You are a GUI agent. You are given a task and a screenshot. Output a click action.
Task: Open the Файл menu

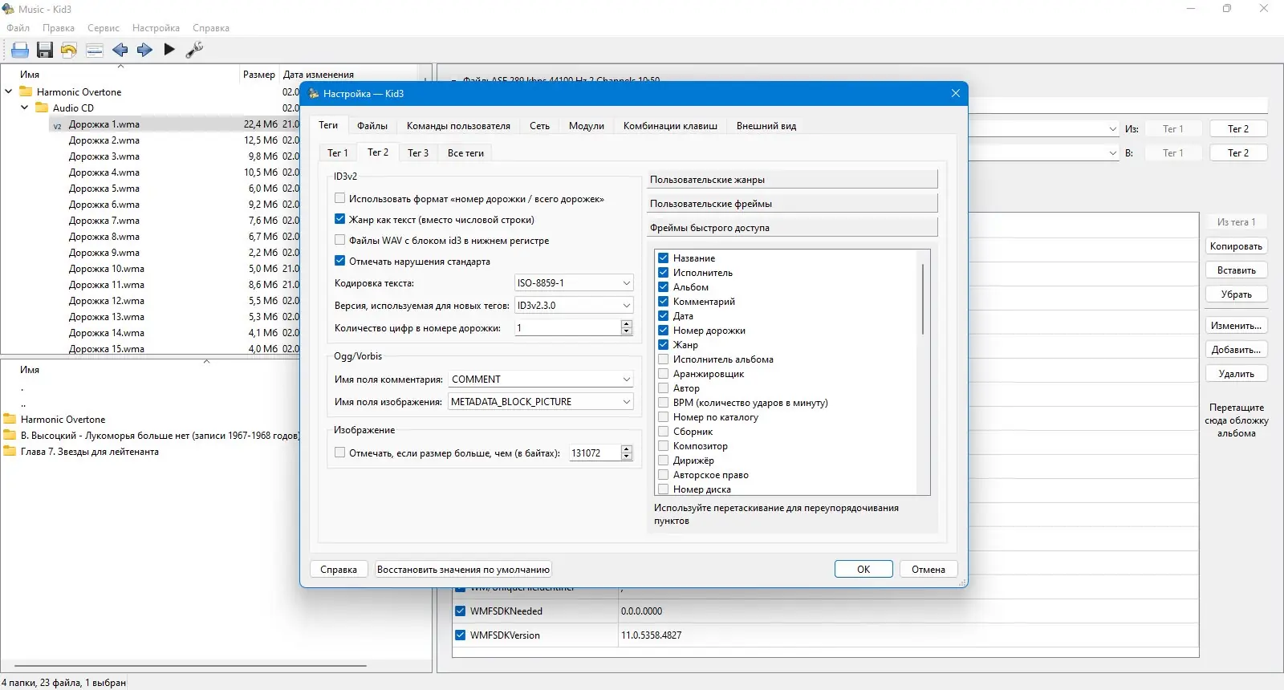coord(18,28)
